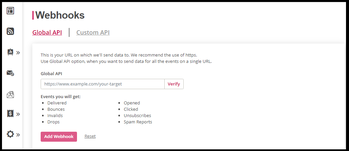
Task: Click the Reset link
Action: click(x=90, y=136)
